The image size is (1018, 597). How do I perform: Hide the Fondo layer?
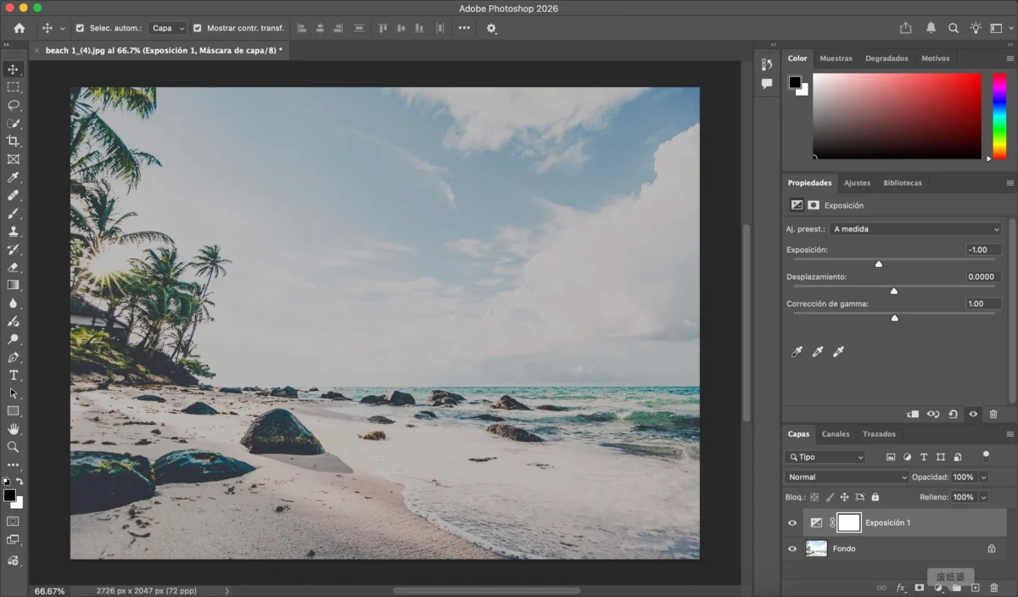pos(792,549)
